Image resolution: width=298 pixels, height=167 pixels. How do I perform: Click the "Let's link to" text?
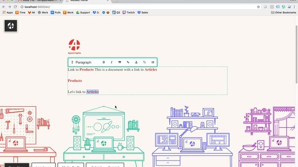[76, 92]
